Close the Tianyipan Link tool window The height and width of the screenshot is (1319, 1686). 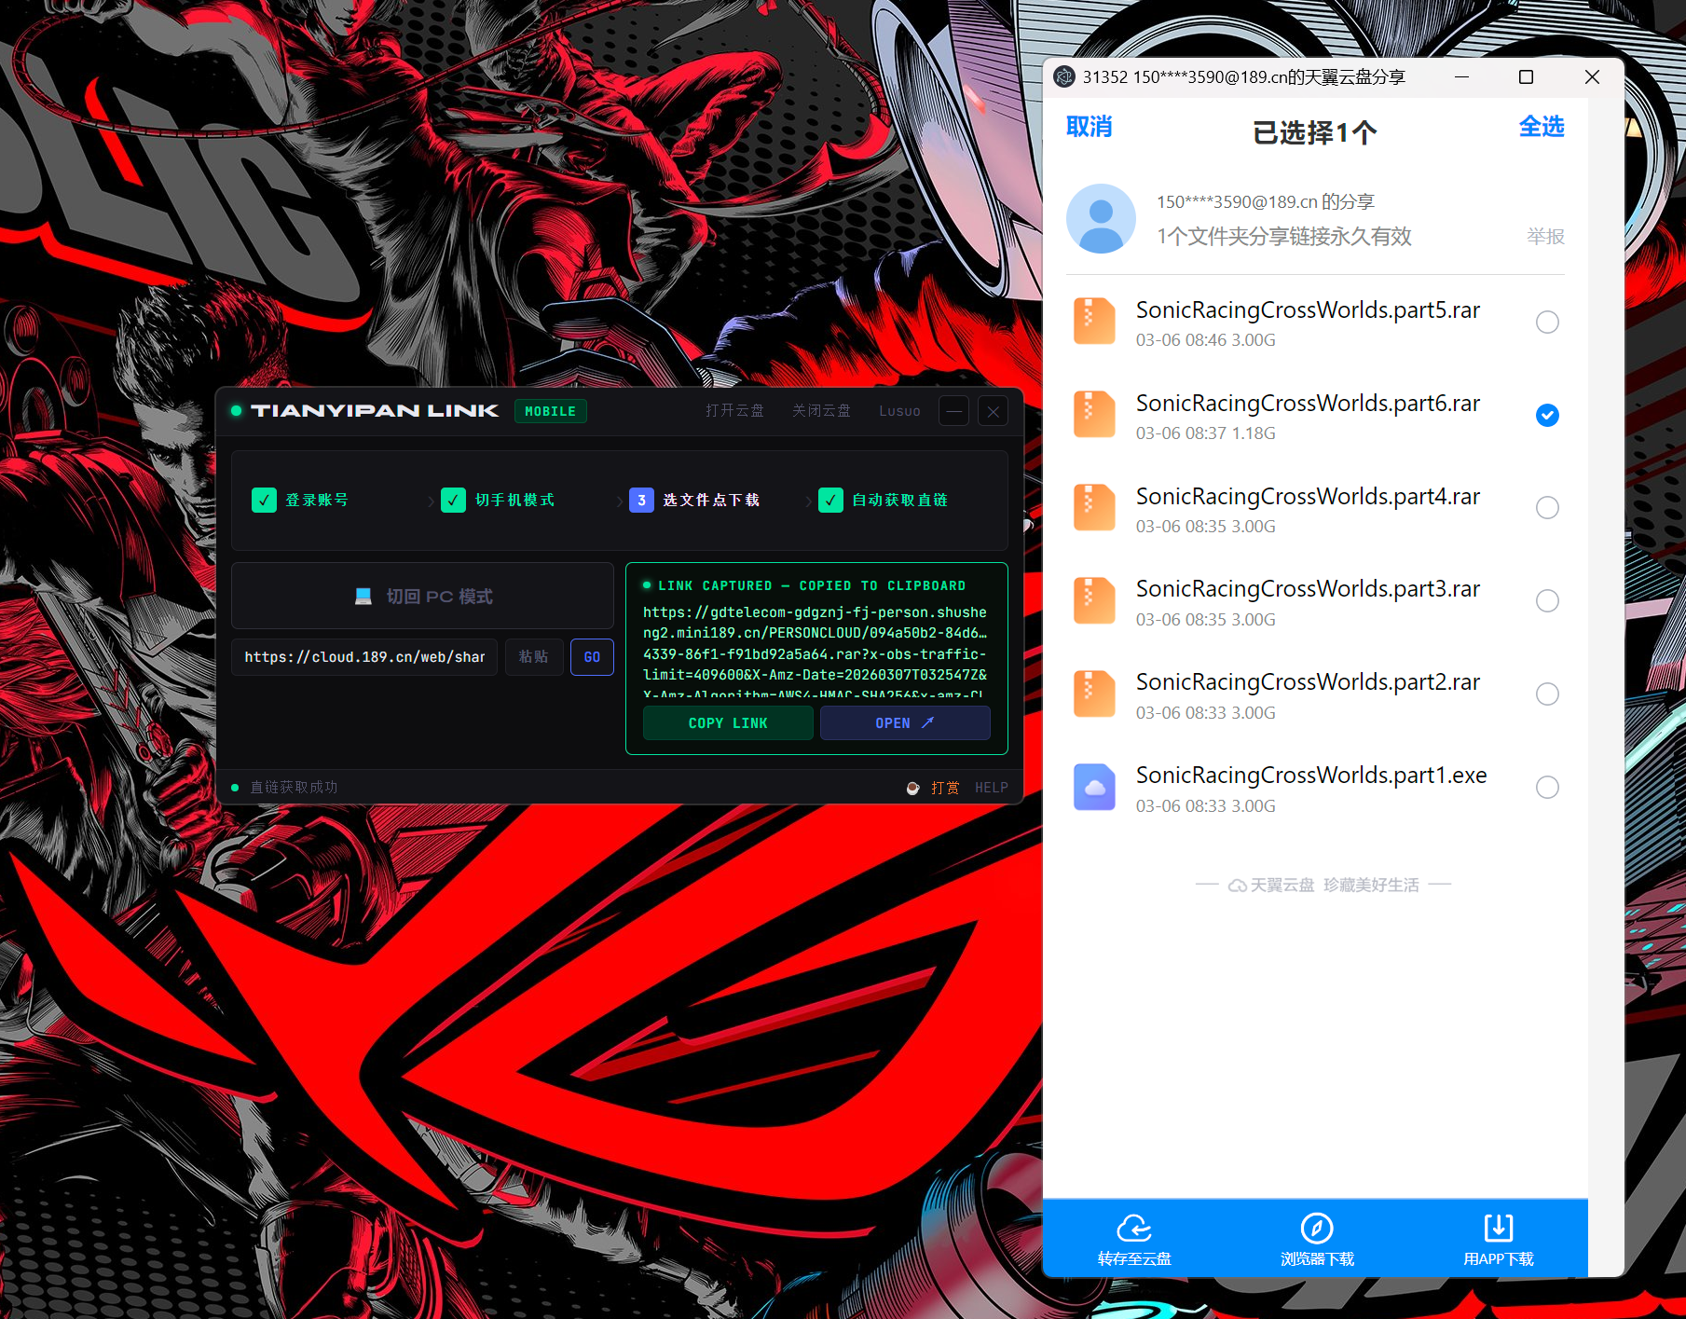pos(993,411)
